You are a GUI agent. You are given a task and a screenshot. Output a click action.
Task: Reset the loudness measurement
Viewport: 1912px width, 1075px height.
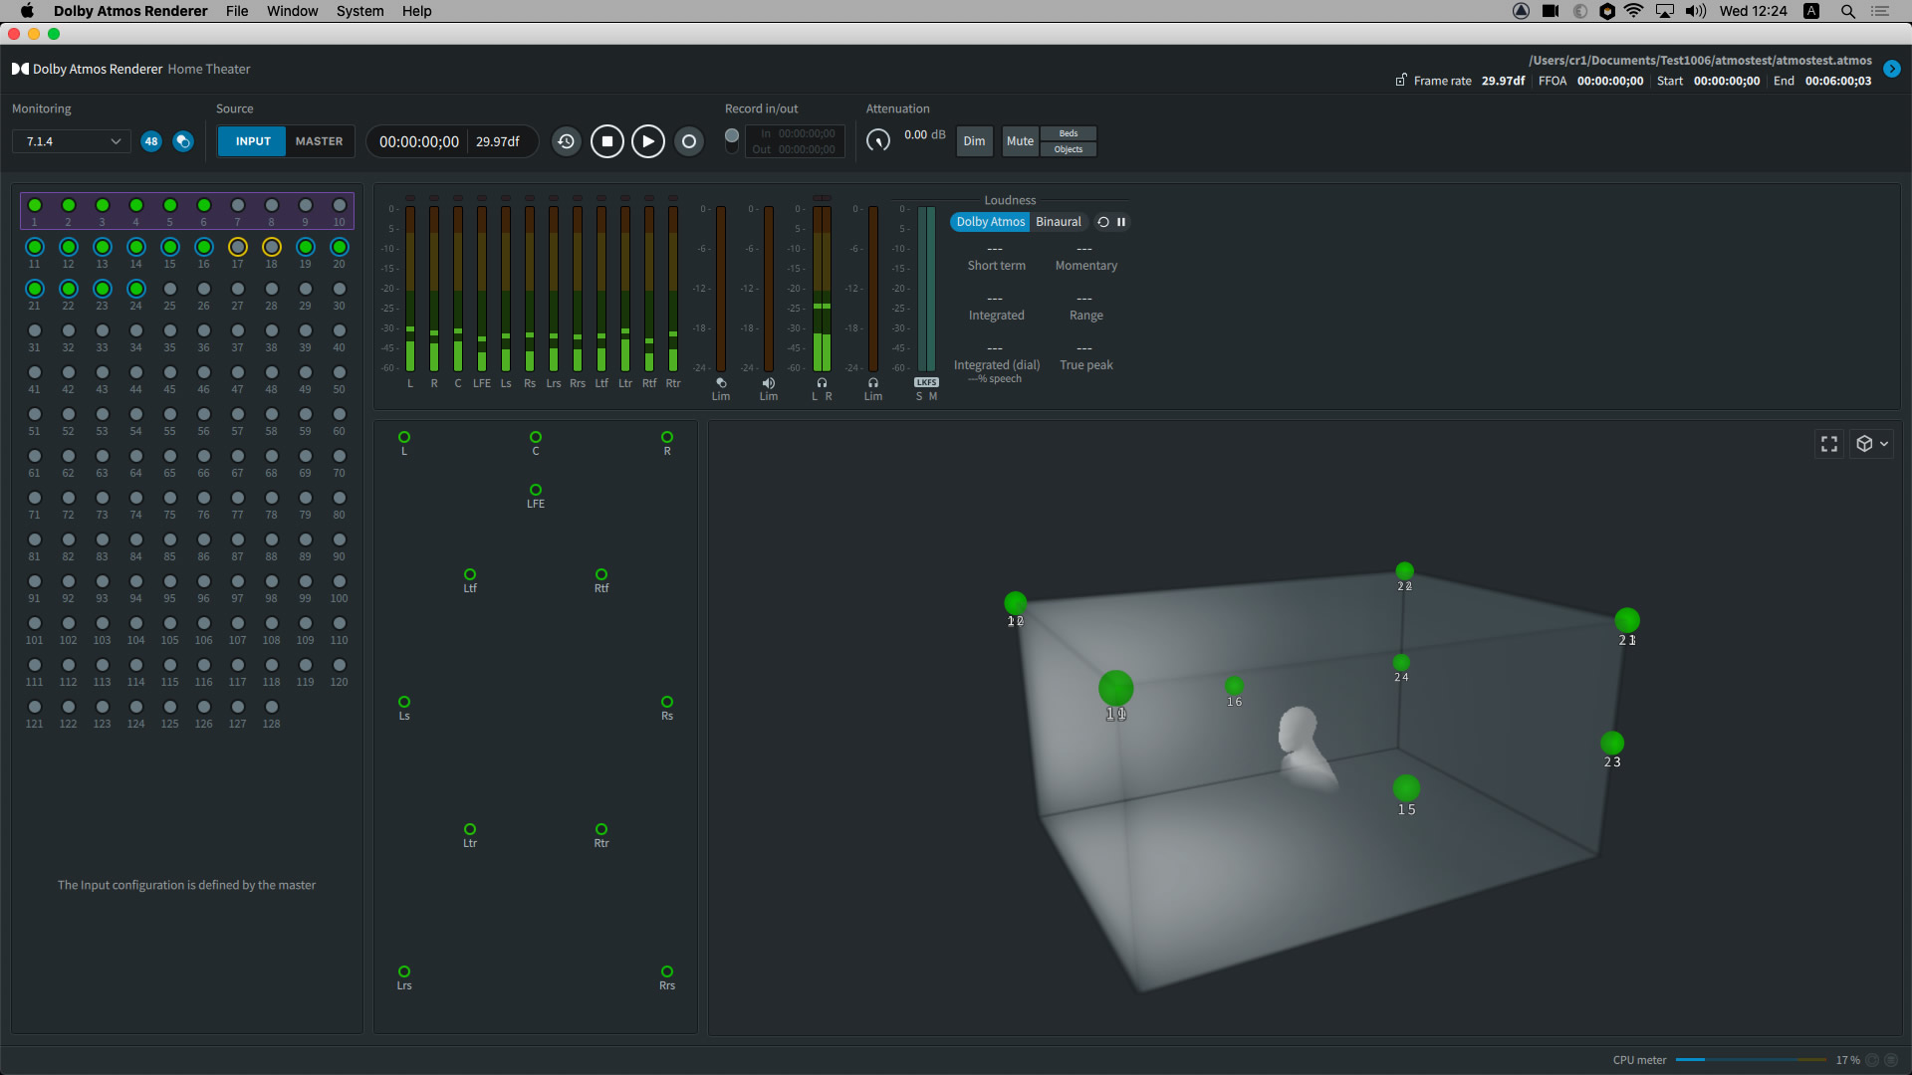click(1103, 222)
